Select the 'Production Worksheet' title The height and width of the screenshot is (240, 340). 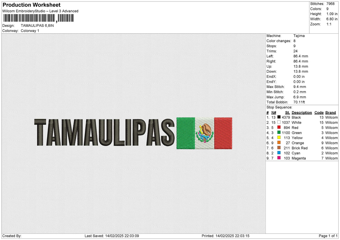point(31,5)
